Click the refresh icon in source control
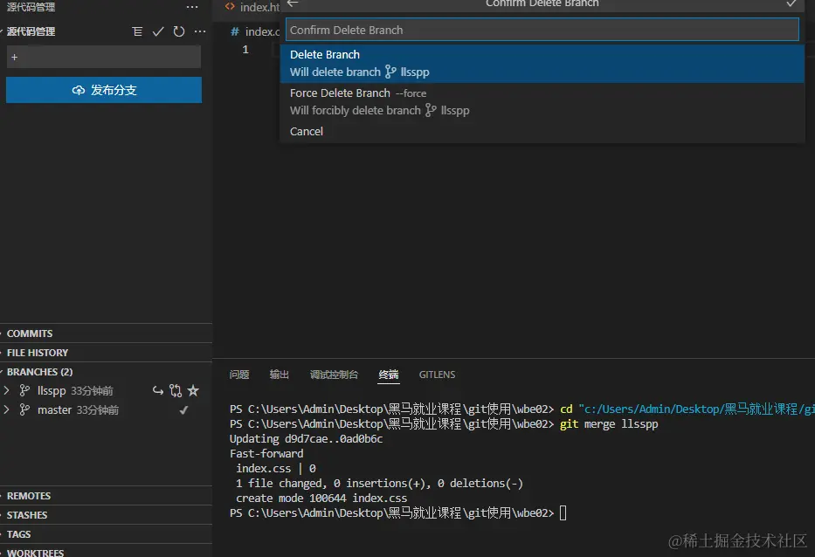The height and width of the screenshot is (557, 815). coord(179,31)
